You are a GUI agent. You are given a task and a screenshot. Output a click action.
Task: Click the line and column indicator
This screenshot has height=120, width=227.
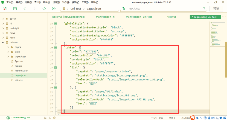(157, 118)
